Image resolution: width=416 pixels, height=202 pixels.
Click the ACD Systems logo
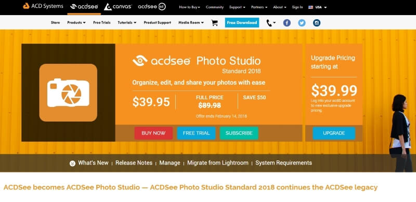(x=43, y=6)
